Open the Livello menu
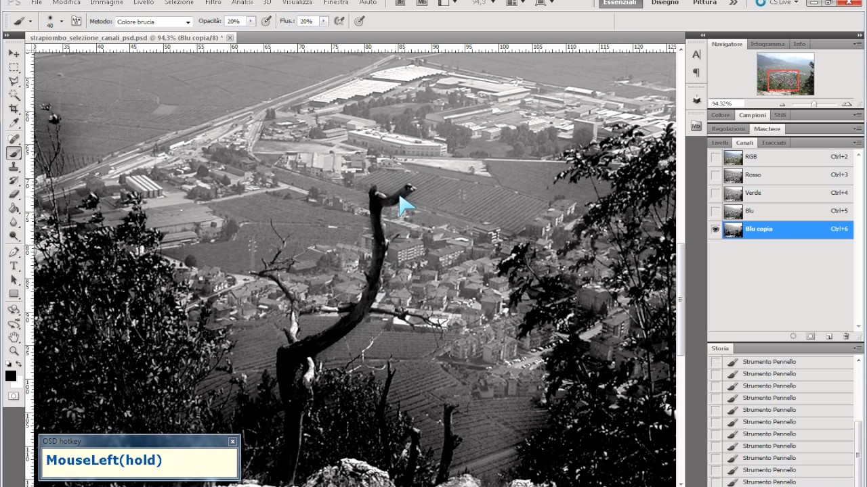Viewport: 867px width, 487px height. coord(144,3)
